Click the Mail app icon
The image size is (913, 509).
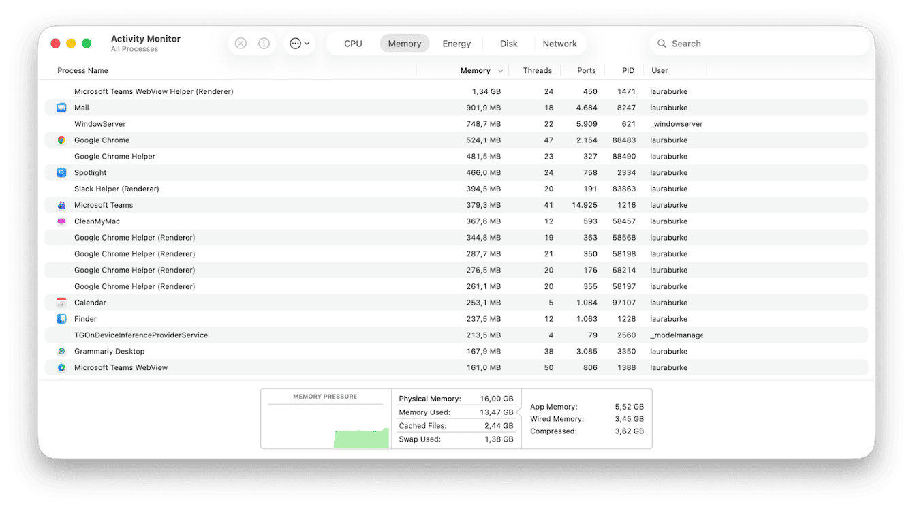[61, 107]
